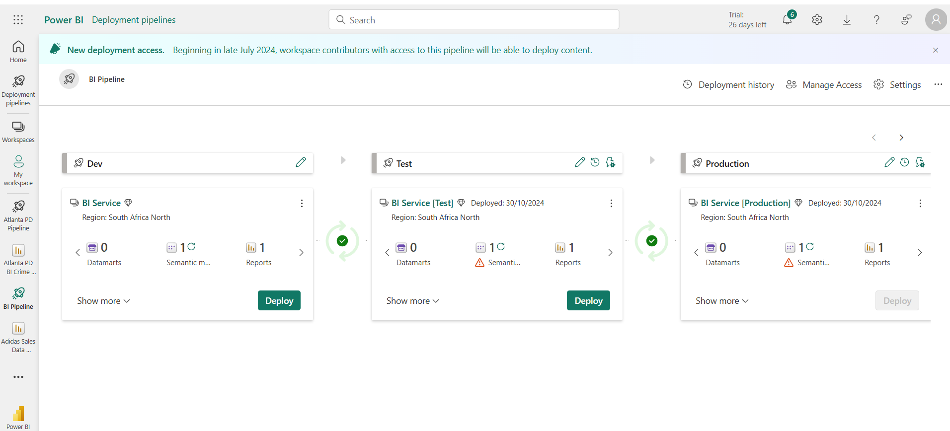Click Power BI title in header
950x431 pixels.
pyautogui.click(x=64, y=20)
